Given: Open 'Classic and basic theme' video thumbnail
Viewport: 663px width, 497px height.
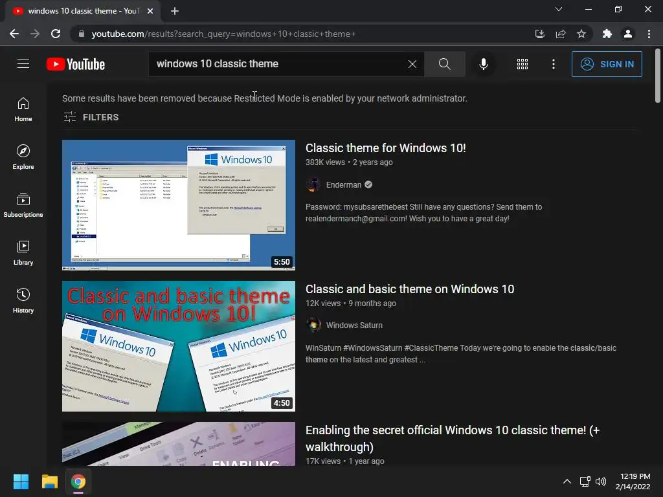Looking at the screenshot, I should click(x=179, y=346).
